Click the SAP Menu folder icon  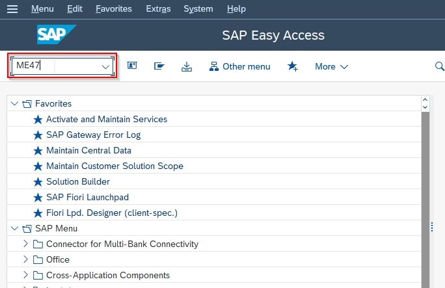[x=27, y=228]
